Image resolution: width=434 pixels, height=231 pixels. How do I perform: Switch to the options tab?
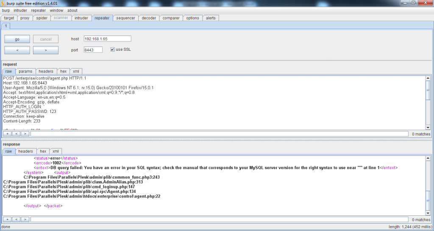[193, 18]
